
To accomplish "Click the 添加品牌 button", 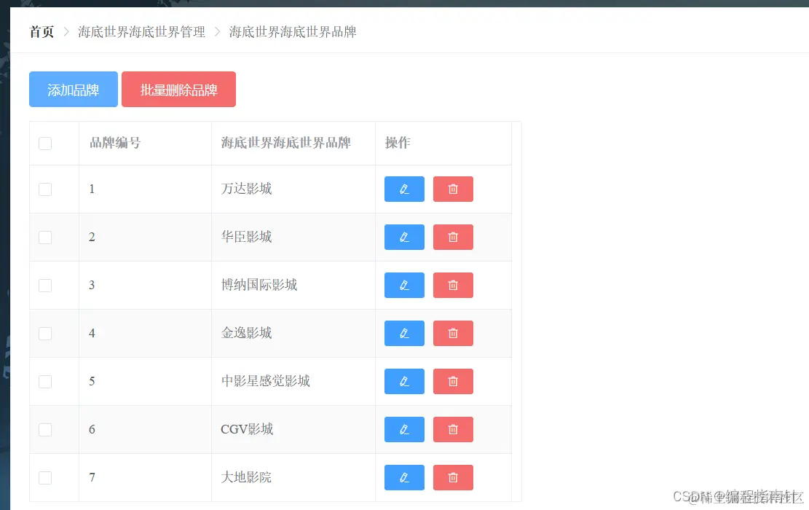I will point(74,90).
